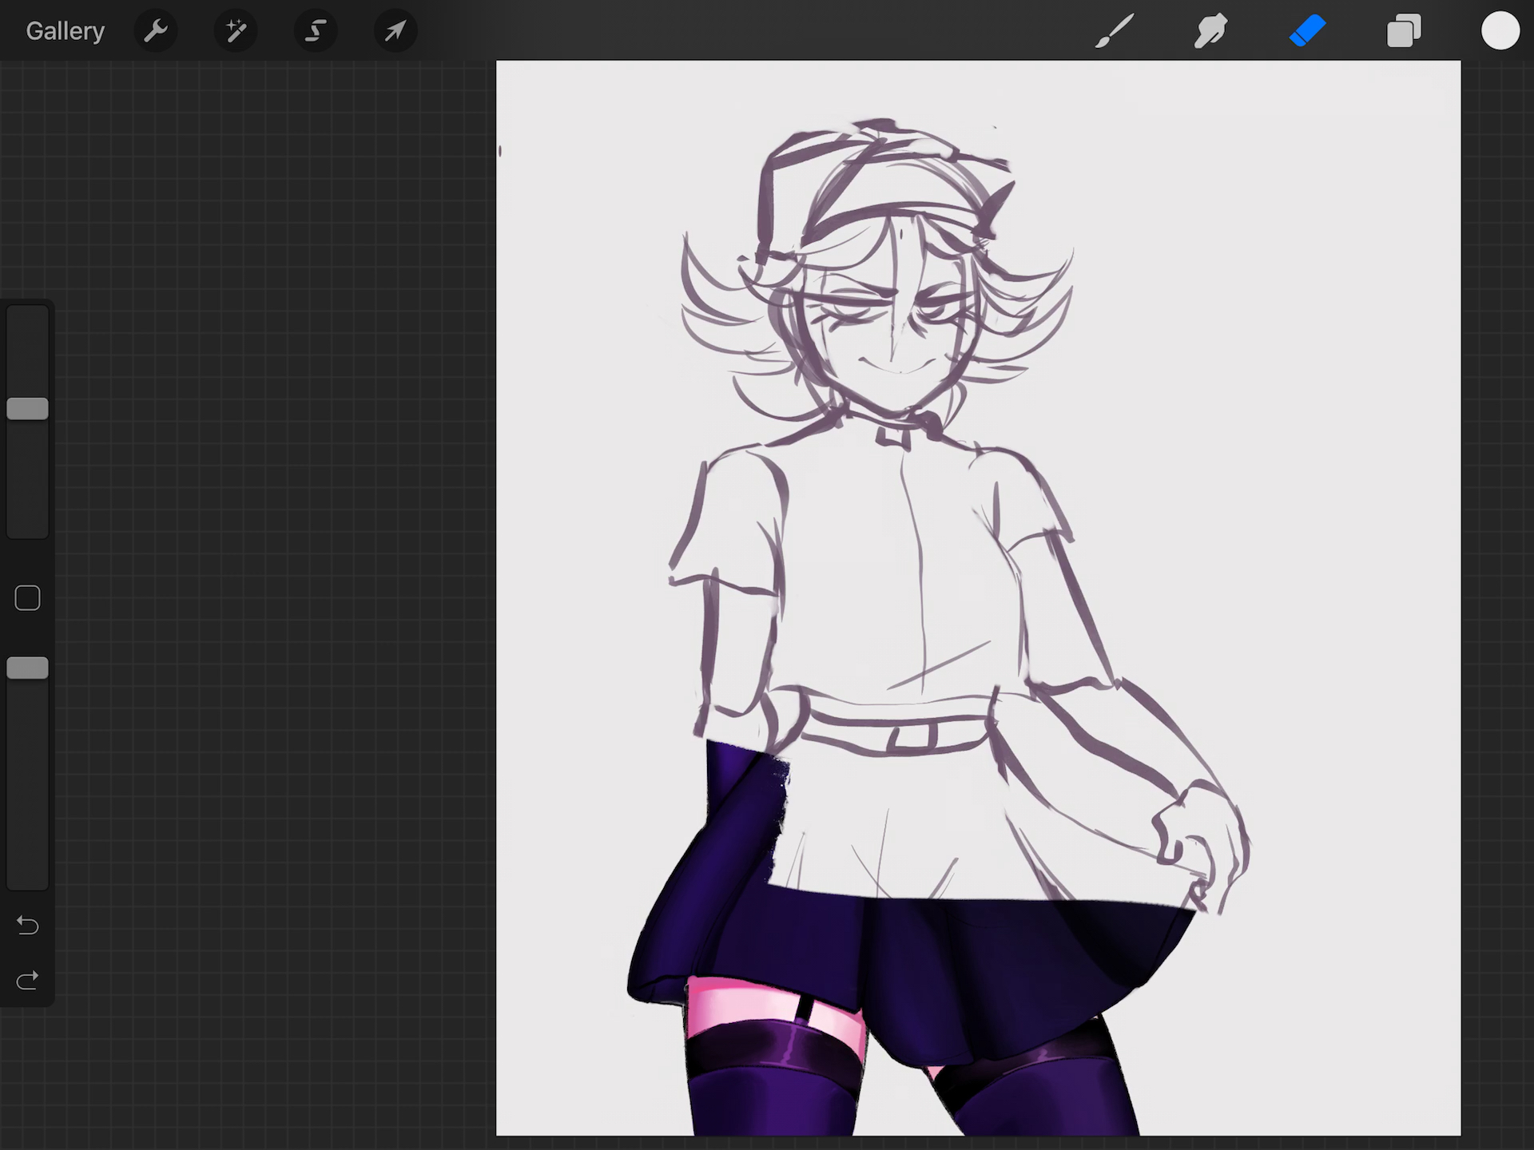Click the brush opacity slider handle
Image resolution: width=1534 pixels, height=1150 pixels.
(28, 668)
